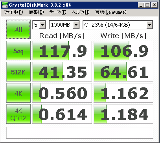Open the ヘルプ(H) menu
Viewport: 160px width, 143px height.
81,12
